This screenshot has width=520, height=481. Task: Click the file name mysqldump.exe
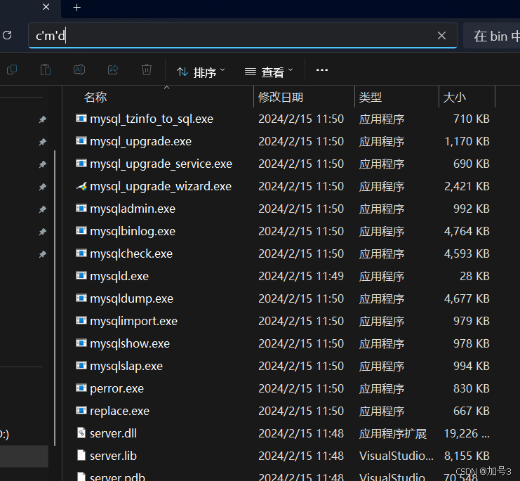[x=132, y=299]
